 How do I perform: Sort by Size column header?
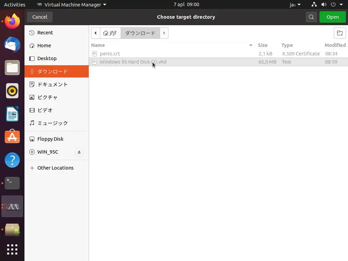263,45
